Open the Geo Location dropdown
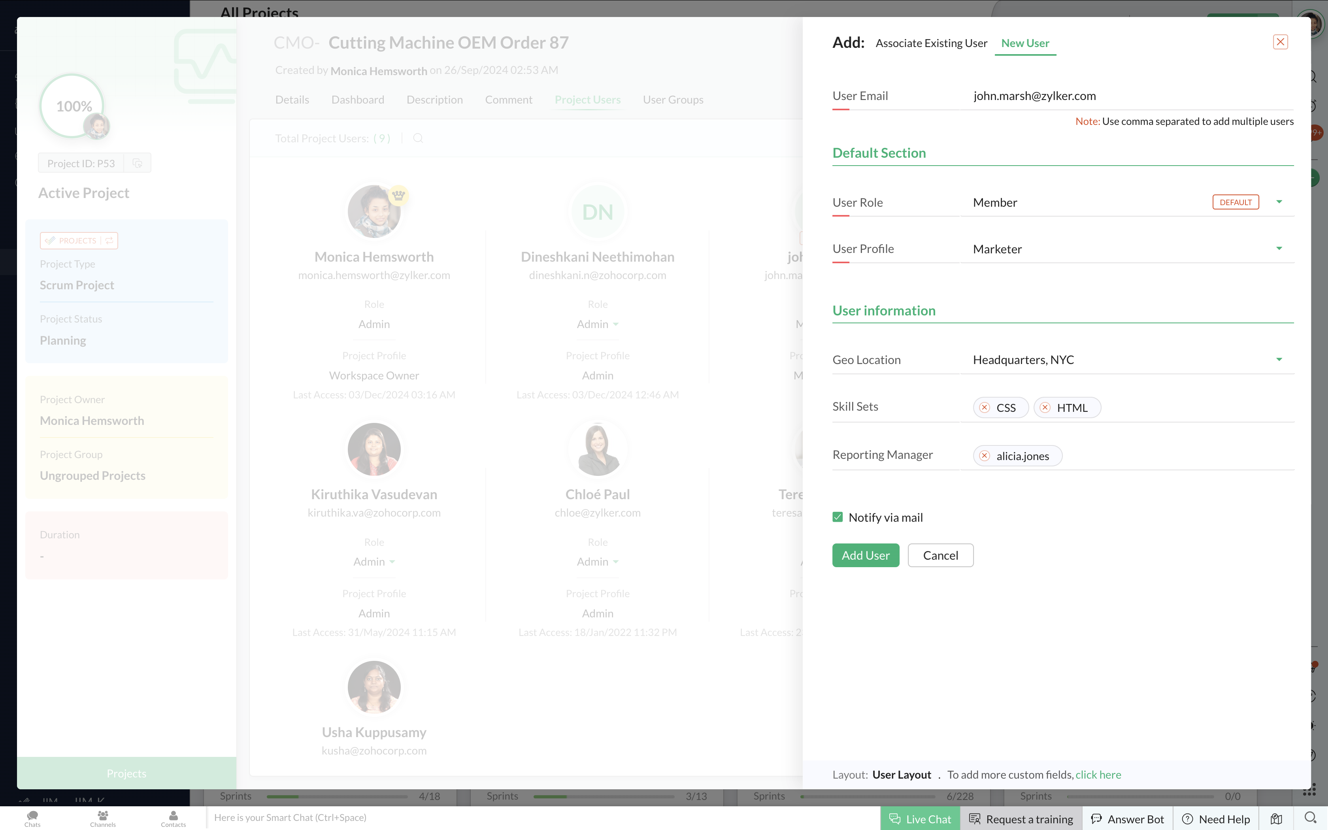The image size is (1328, 830). click(1279, 360)
